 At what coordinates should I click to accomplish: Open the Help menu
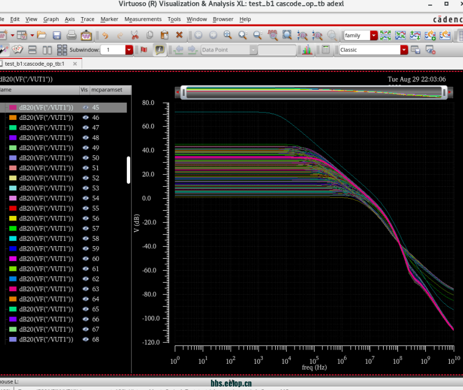click(x=245, y=19)
